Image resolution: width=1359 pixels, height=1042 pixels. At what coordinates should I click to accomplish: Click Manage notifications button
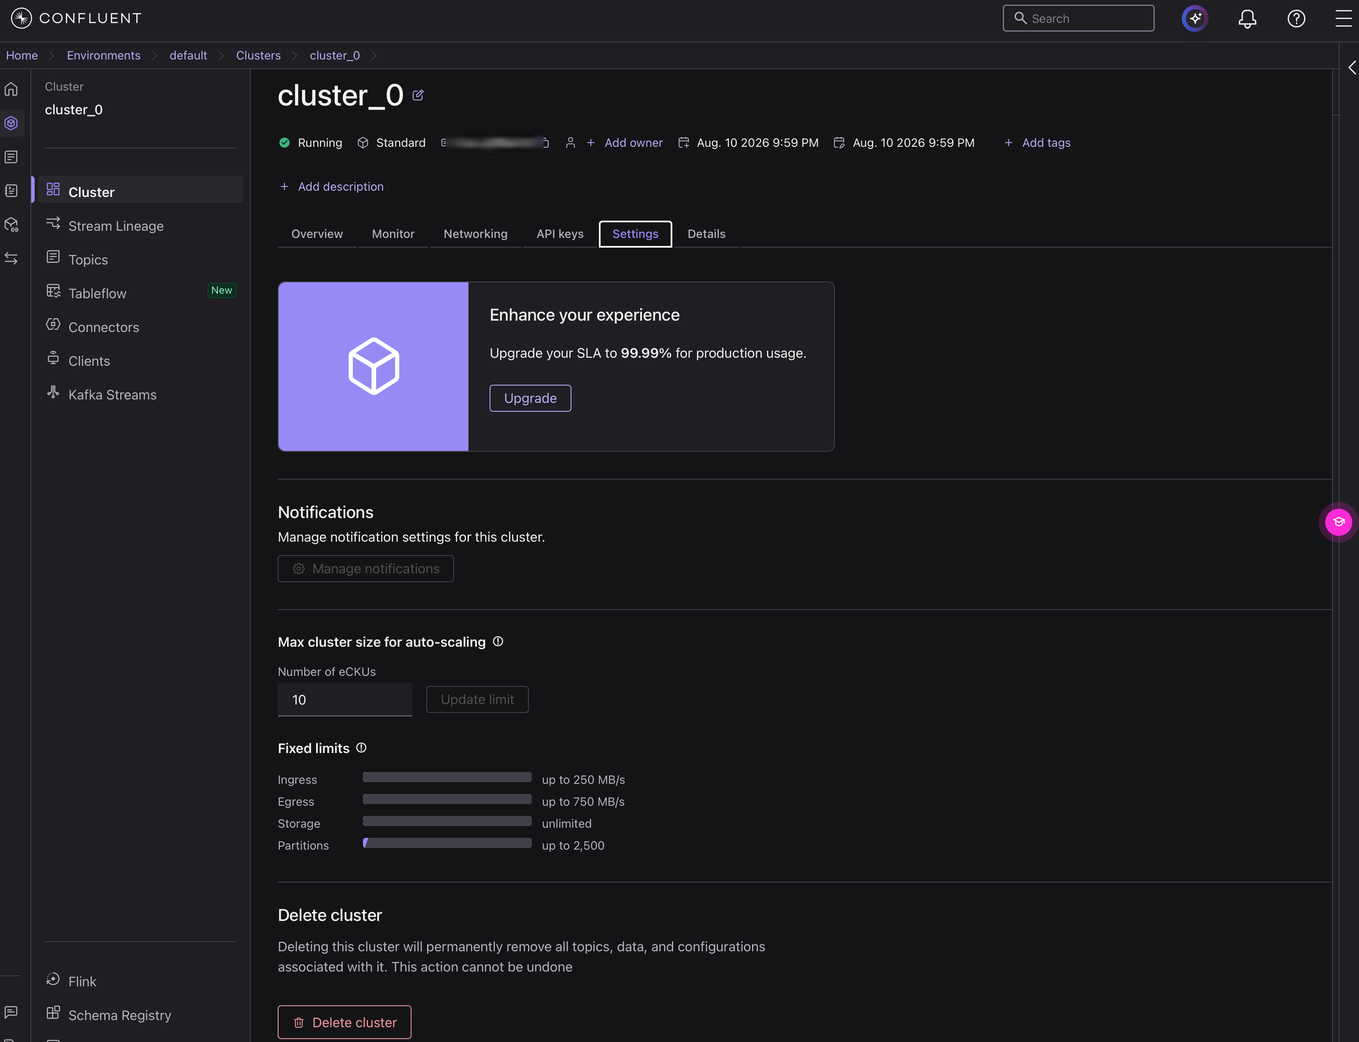pos(365,569)
